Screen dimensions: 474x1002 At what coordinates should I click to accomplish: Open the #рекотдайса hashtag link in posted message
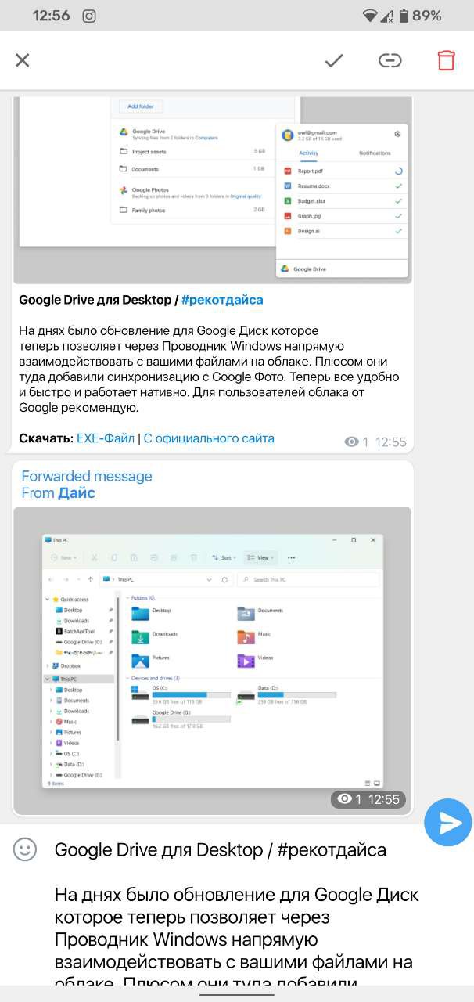point(222,300)
